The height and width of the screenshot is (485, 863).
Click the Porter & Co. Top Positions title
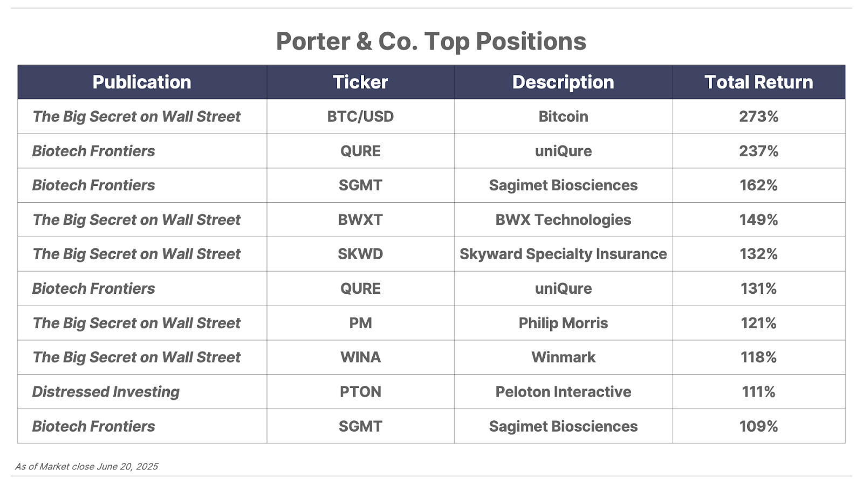point(431,41)
